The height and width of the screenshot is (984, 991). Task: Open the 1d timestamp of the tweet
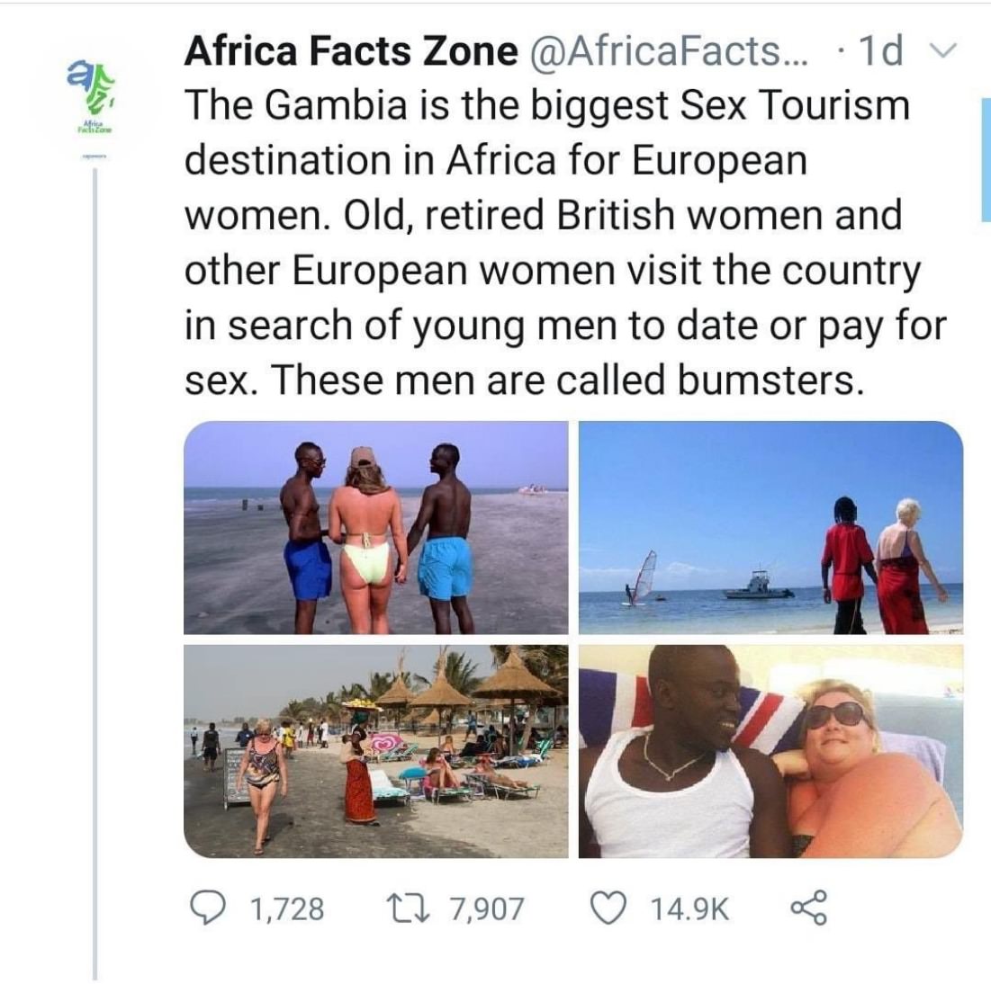(x=880, y=50)
